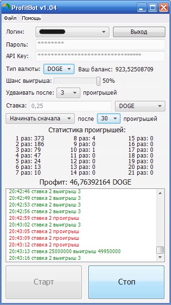Screen dimensions: 171x305
Task: Click statistic "10 раз: 1"
Action: [x=83, y=150]
